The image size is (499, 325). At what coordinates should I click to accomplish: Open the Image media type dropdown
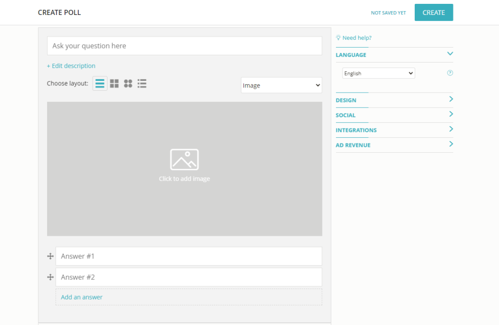coord(281,85)
